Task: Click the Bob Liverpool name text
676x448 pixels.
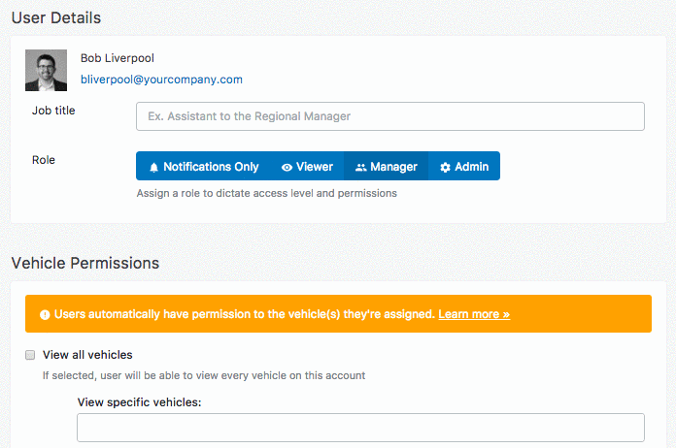Action: [x=118, y=58]
